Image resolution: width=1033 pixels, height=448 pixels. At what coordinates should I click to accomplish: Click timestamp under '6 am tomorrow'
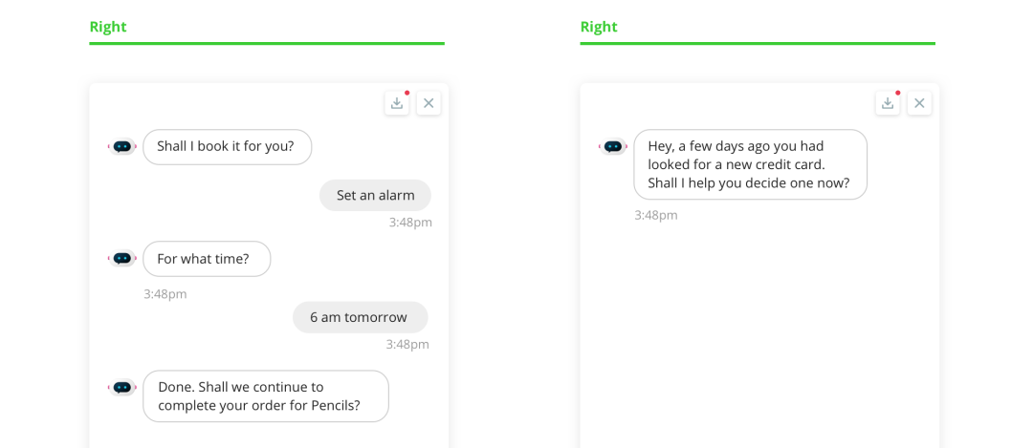(x=407, y=344)
